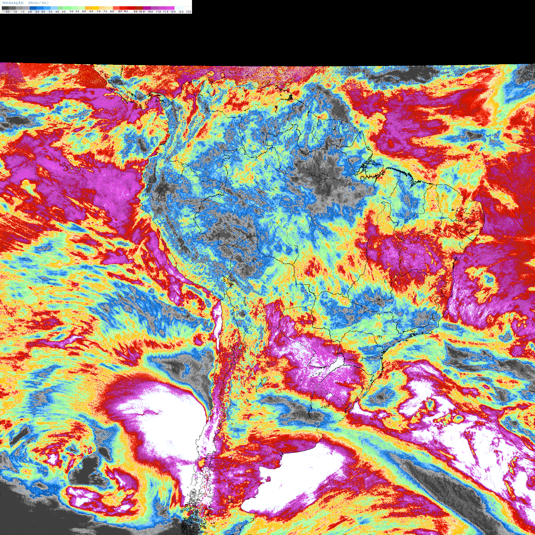Select the white legend swatch above 13.0
Screen dimensions: 535x535
coord(187,8)
